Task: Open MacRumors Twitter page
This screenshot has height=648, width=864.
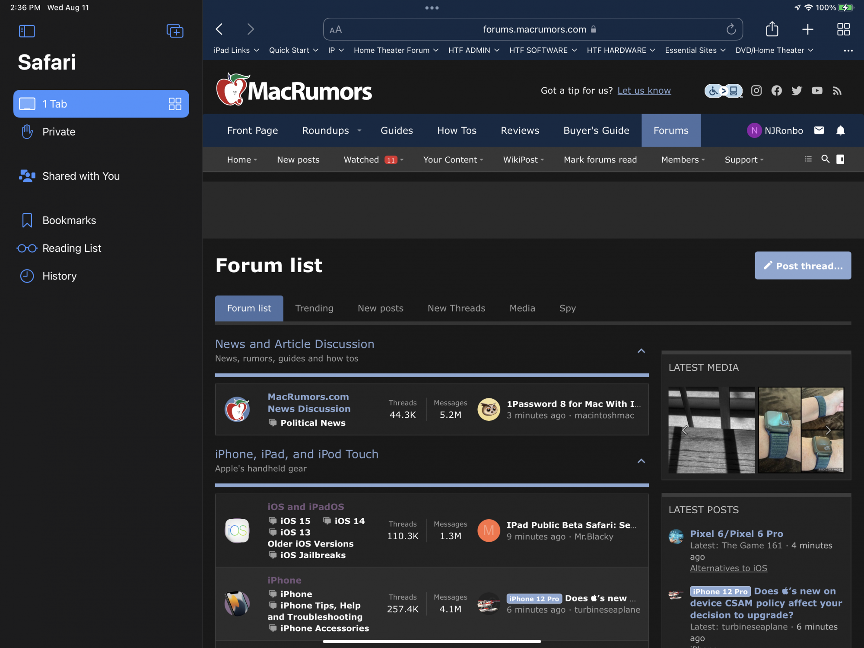Action: [x=797, y=91]
